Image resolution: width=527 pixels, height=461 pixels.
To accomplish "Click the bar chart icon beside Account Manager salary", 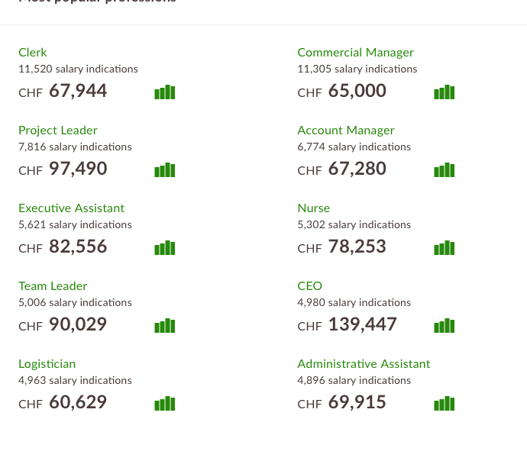I will (x=445, y=170).
